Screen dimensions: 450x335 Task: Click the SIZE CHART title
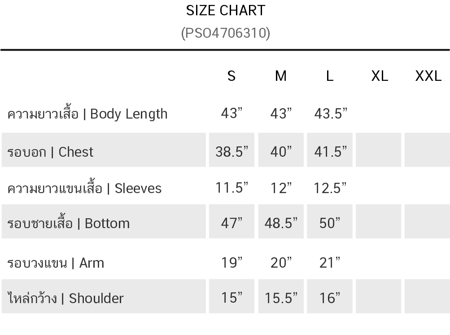pyautogui.click(x=226, y=10)
